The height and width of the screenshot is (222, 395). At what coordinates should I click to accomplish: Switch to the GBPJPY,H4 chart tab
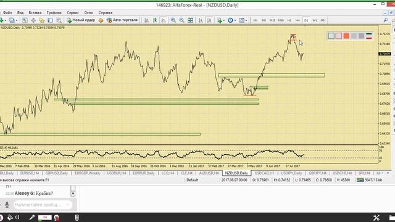point(317,173)
